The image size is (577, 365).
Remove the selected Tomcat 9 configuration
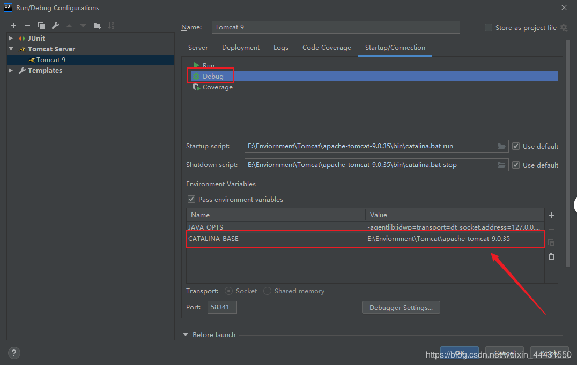27,25
